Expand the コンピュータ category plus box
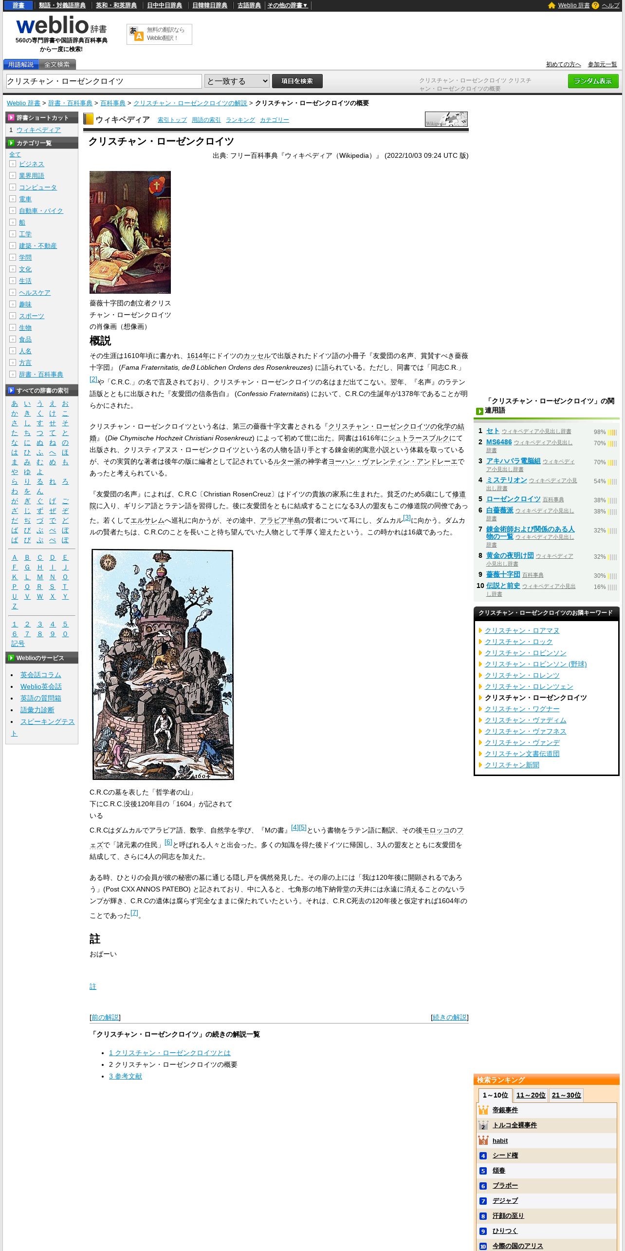Viewport: 625px width, 1251px height. (13, 187)
